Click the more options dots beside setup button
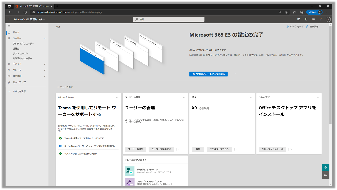Image resolution: width=337 pixels, height=190 pixels. click(x=235, y=74)
